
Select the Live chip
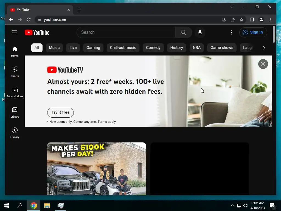(x=73, y=48)
